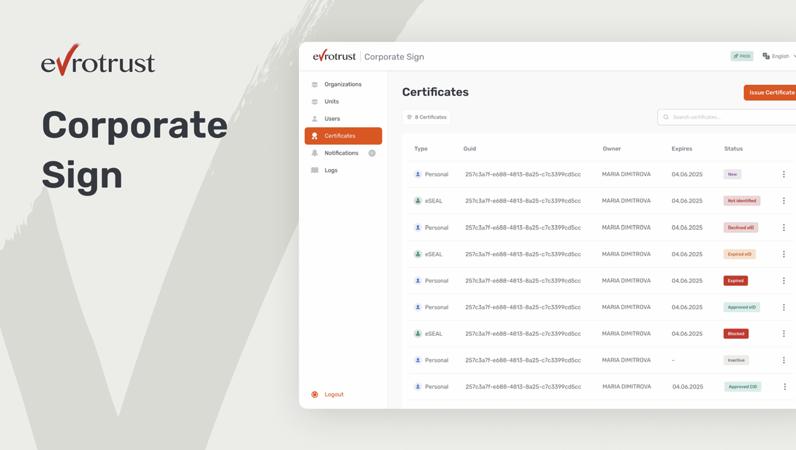Click the Search certificates field
Image resolution: width=796 pixels, height=450 pixels.
[727, 117]
